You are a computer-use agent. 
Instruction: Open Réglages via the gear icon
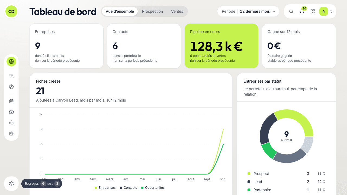click(x=11, y=184)
